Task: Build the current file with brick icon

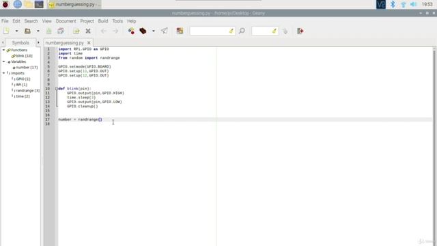Action: click(x=143, y=31)
